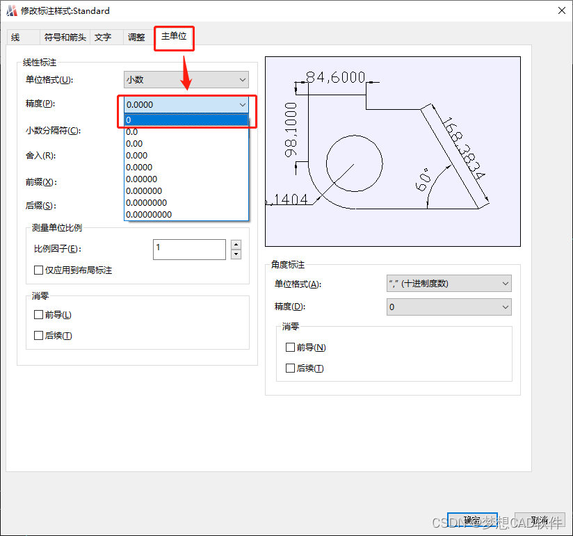Click the dimension preview image

tap(393, 152)
